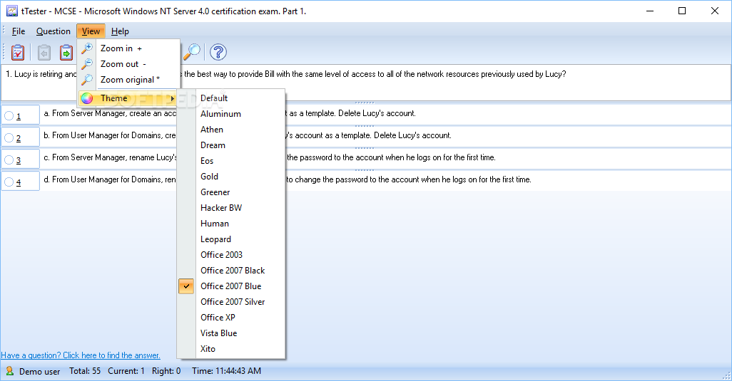This screenshot has width=732, height=381.
Task: Click 'Demo user' label in status bar
Action: pyautogui.click(x=40, y=372)
